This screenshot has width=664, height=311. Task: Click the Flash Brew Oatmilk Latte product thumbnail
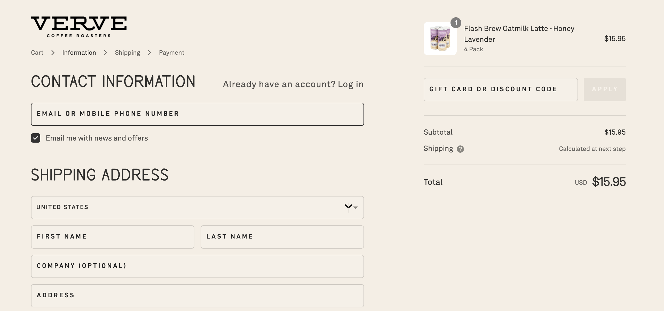[x=440, y=39]
